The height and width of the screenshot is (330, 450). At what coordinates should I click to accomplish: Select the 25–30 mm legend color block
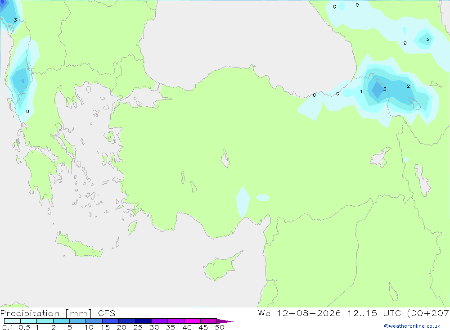143,321
